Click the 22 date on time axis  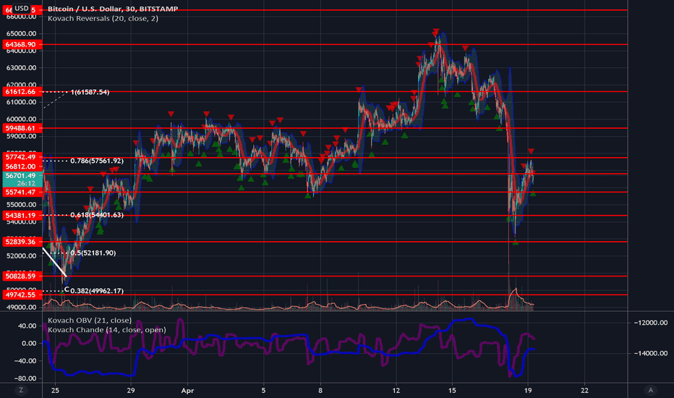pyautogui.click(x=584, y=391)
